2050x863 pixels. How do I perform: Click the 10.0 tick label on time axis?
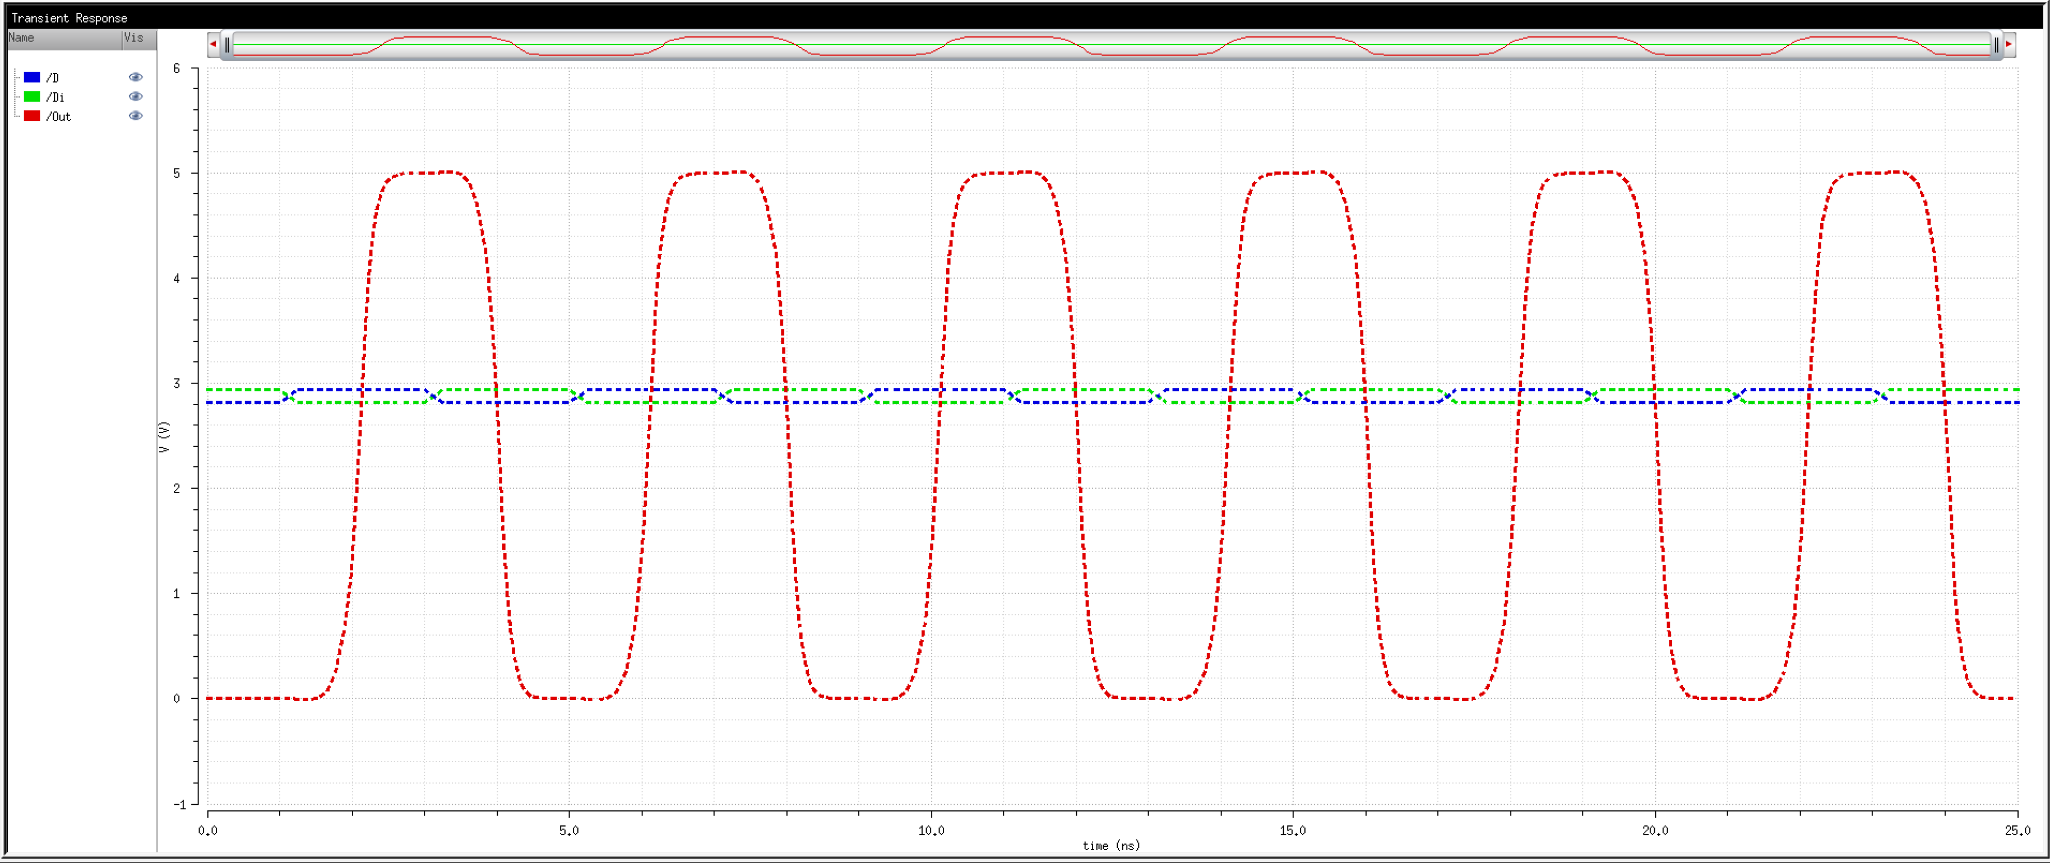(931, 830)
